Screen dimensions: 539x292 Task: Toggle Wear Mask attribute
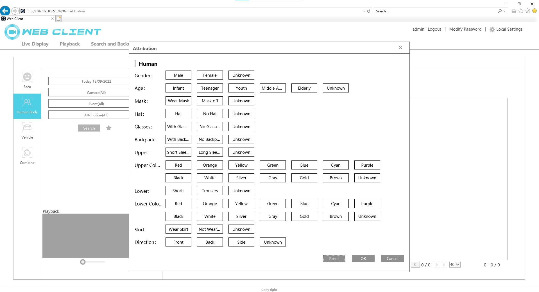pos(178,101)
